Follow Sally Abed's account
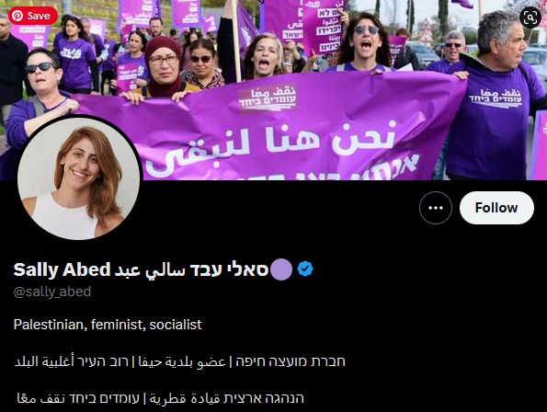547x412 pixels. (496, 208)
